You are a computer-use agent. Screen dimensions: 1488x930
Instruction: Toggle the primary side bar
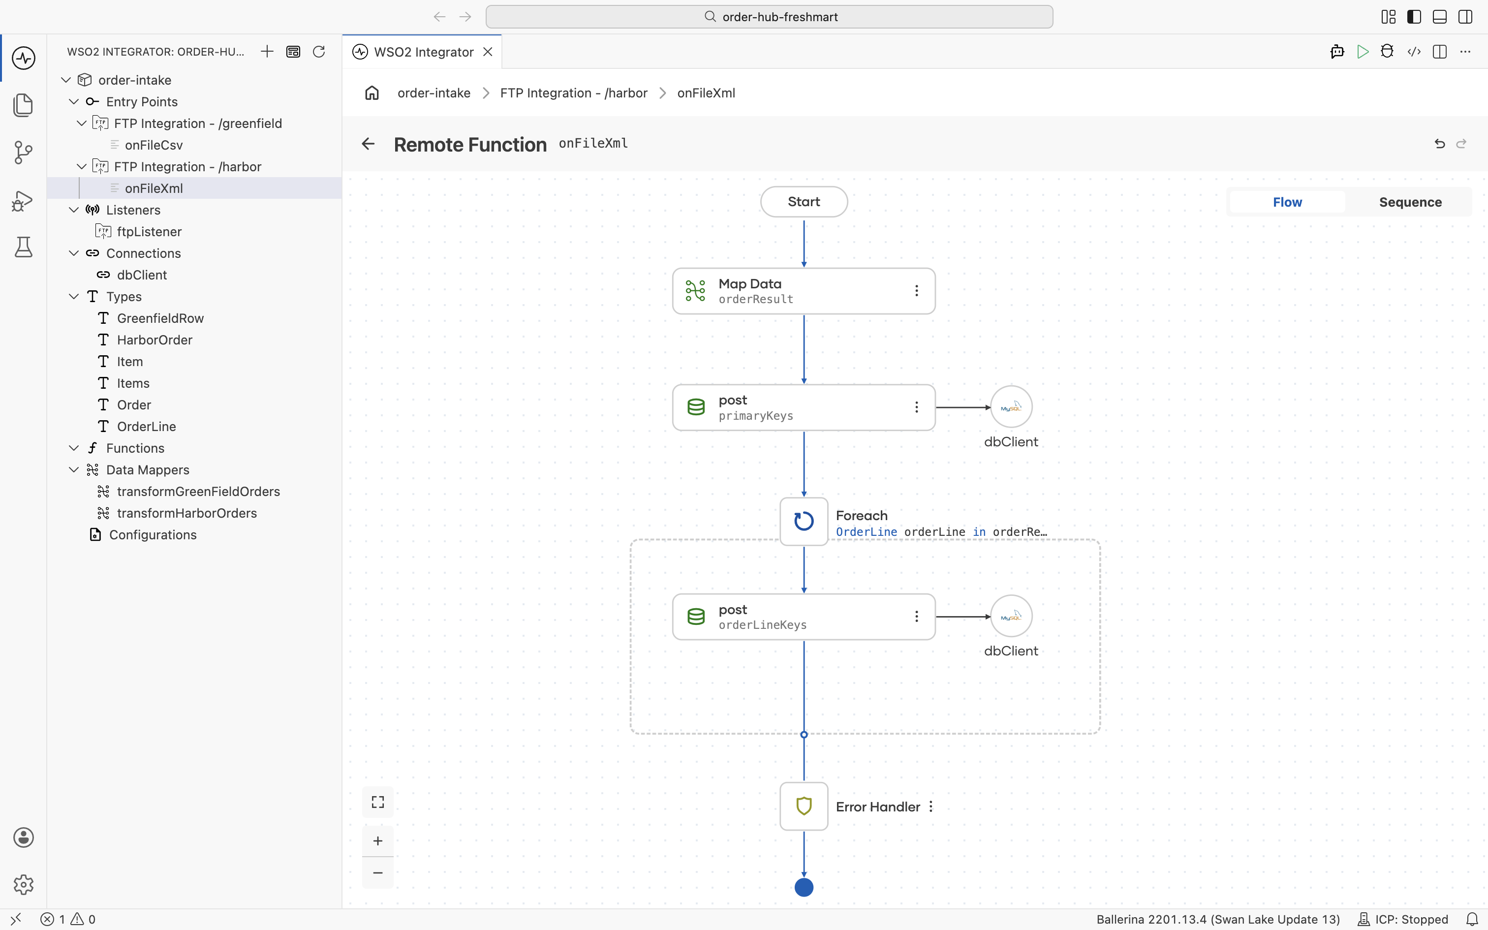[x=1414, y=17]
